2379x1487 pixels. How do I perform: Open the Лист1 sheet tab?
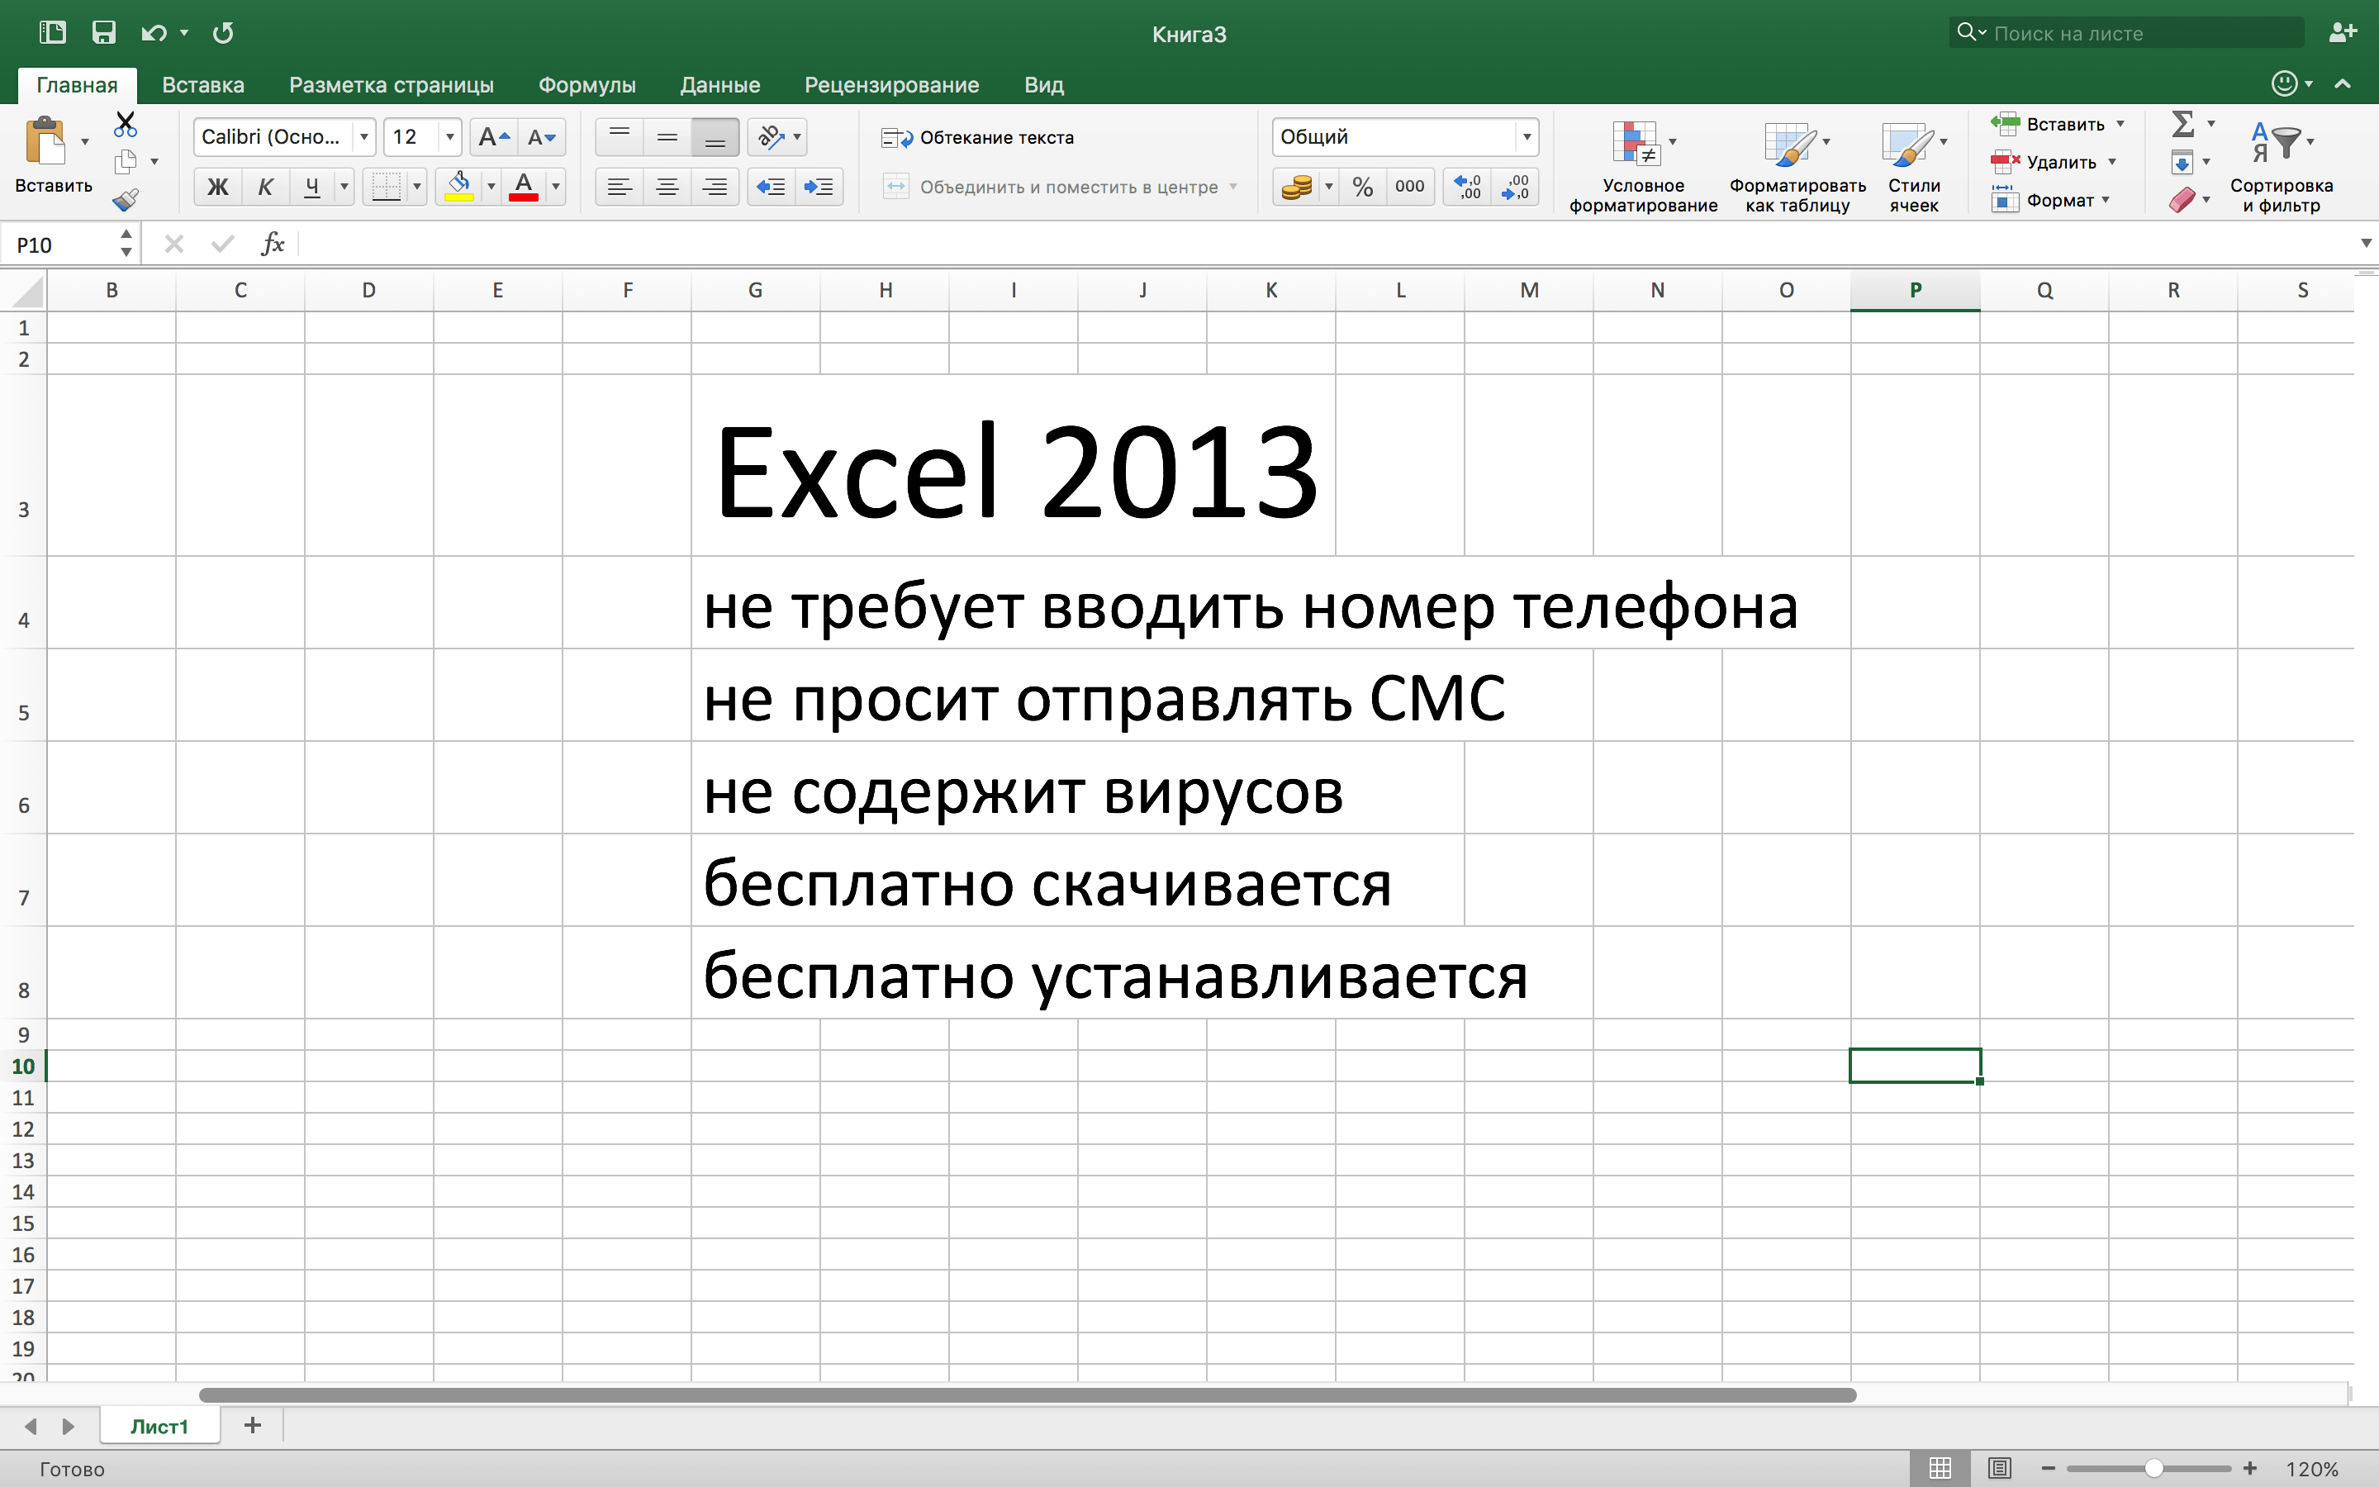(x=159, y=1426)
